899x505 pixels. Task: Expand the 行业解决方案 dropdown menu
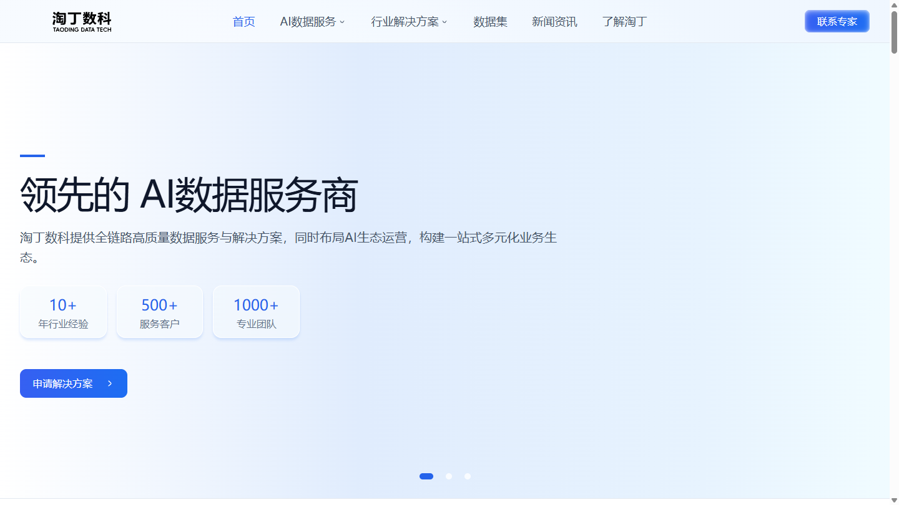[x=409, y=22]
